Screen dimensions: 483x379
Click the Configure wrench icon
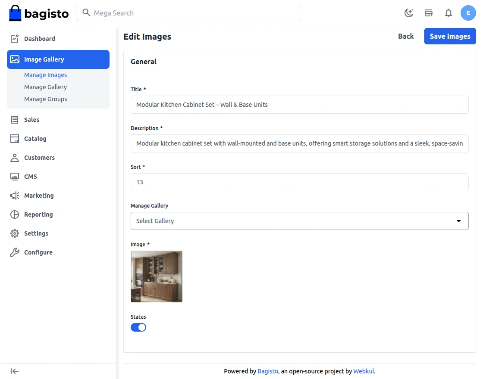tap(14, 252)
